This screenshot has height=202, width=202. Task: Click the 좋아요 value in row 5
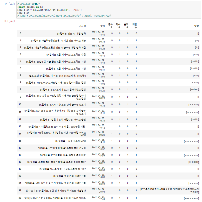[112, 68]
